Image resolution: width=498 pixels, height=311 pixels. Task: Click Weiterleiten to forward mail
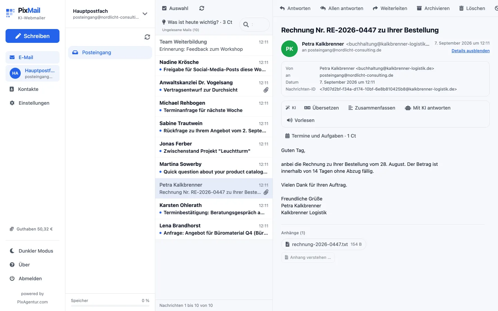390,8
